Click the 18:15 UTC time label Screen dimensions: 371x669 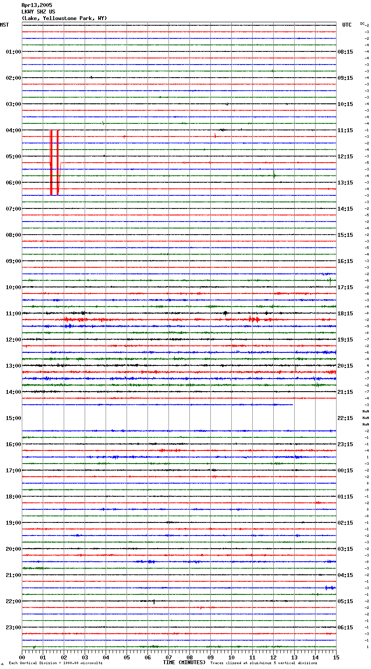[x=345, y=314]
